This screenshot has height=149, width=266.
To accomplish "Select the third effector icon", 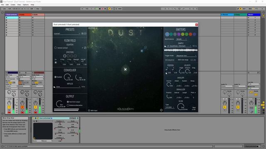I will tap(71, 56).
